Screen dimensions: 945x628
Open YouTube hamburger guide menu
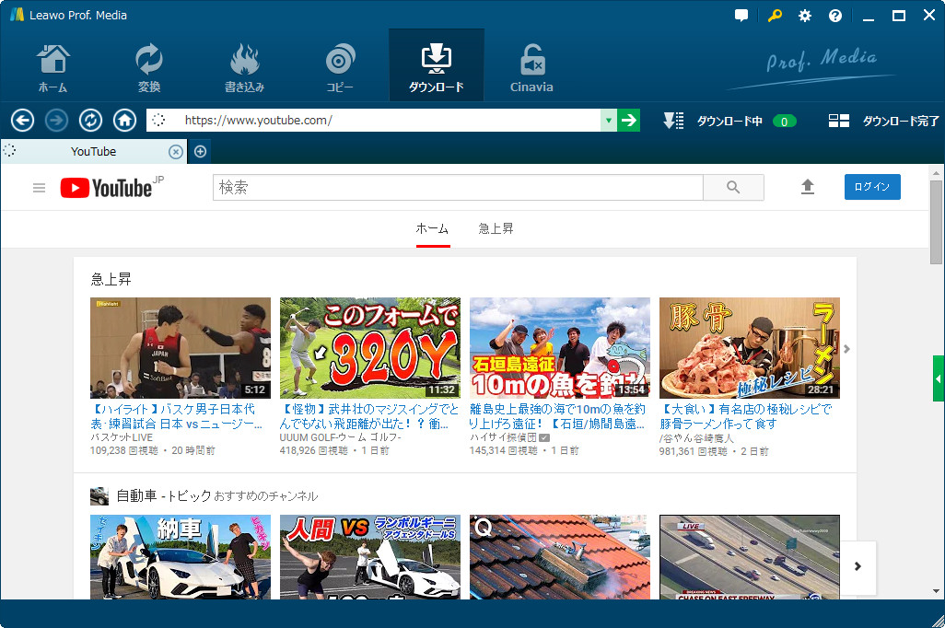pos(40,188)
